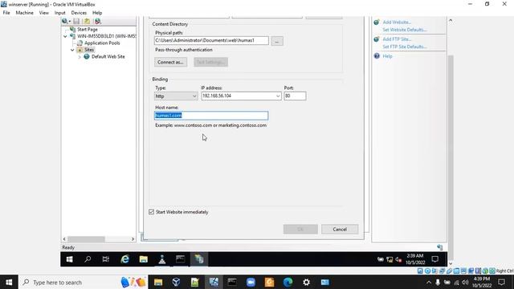514x289 pixels.
Task: Collapse the Sites node chevron
Action: pos(72,50)
